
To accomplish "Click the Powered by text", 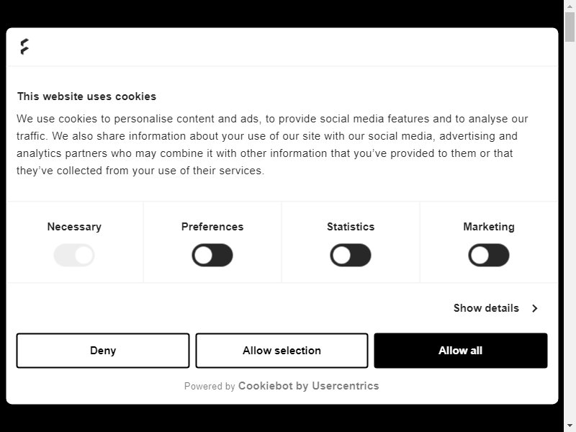I will point(210,386).
